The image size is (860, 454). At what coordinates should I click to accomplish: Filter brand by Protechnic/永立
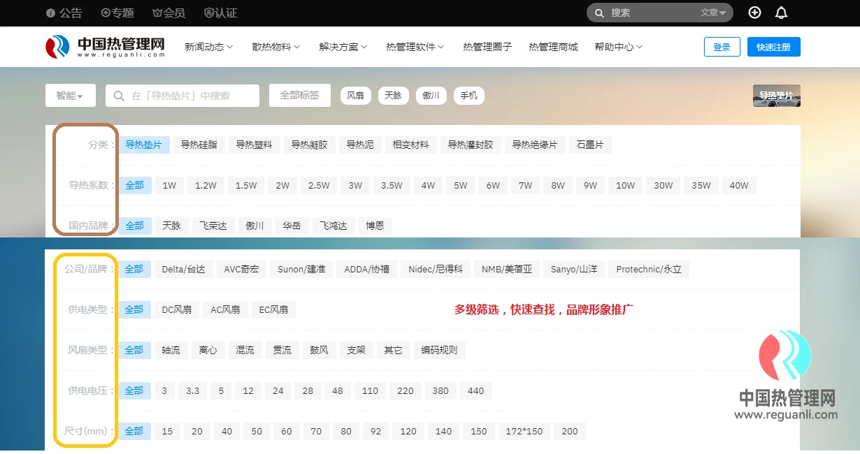pos(649,269)
